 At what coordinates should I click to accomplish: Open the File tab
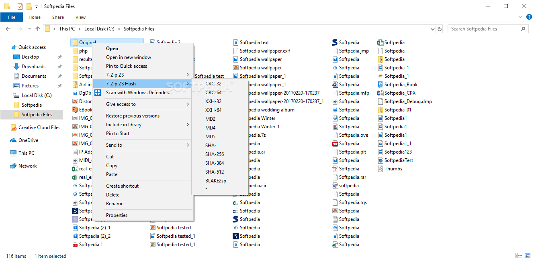tap(12, 17)
